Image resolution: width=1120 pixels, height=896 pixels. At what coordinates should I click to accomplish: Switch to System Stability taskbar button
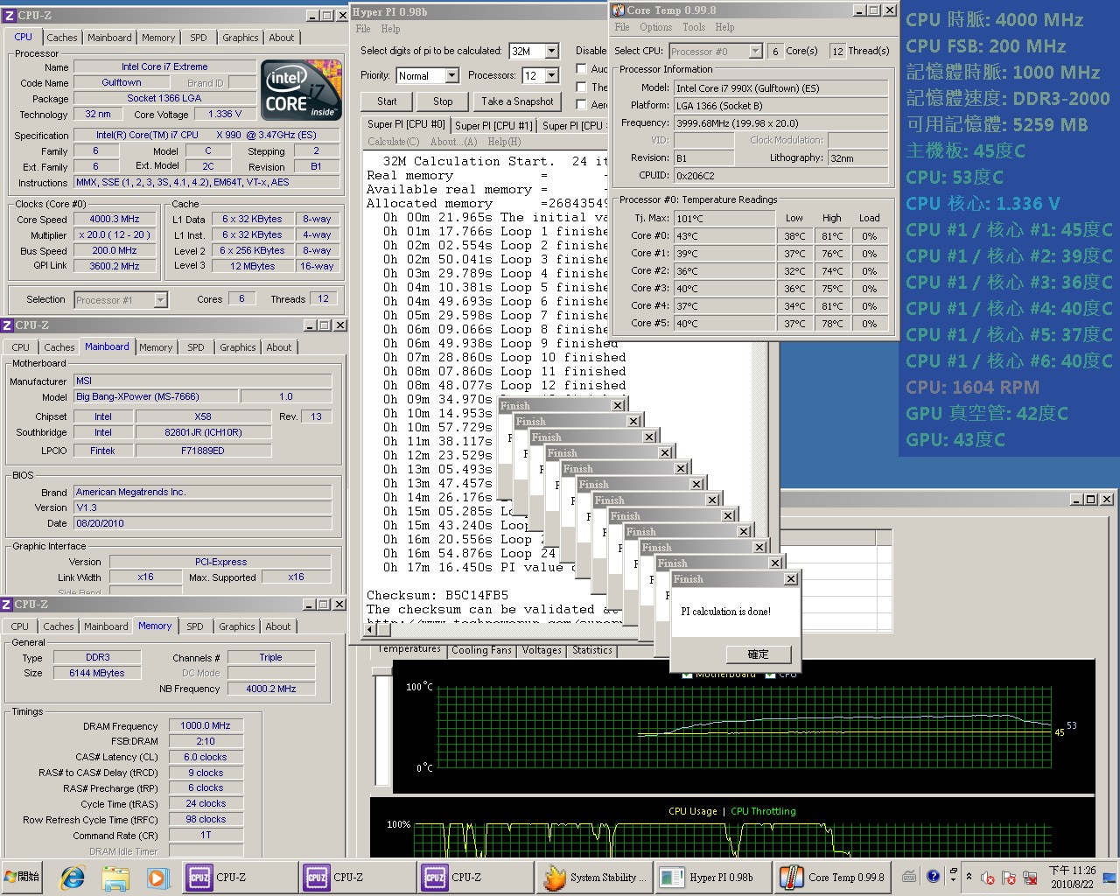[595, 877]
